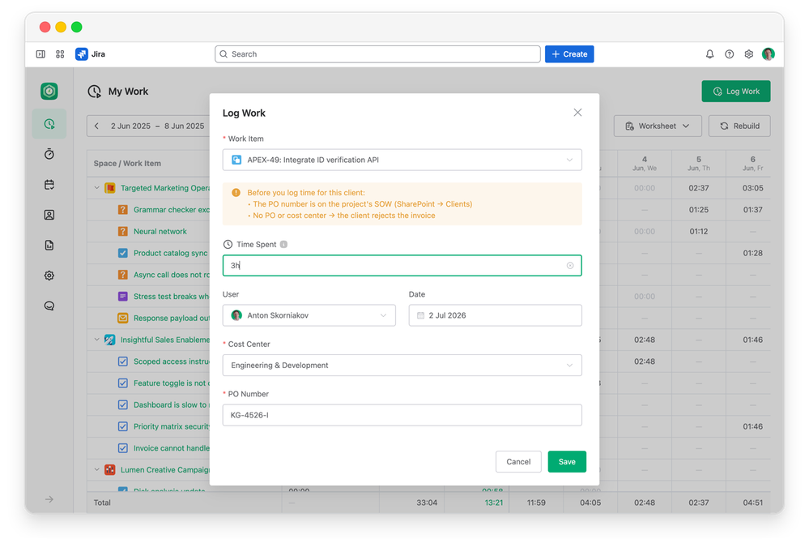The height and width of the screenshot is (539, 809).
Task: Click the green time tracker app logo
Action: pos(49,92)
